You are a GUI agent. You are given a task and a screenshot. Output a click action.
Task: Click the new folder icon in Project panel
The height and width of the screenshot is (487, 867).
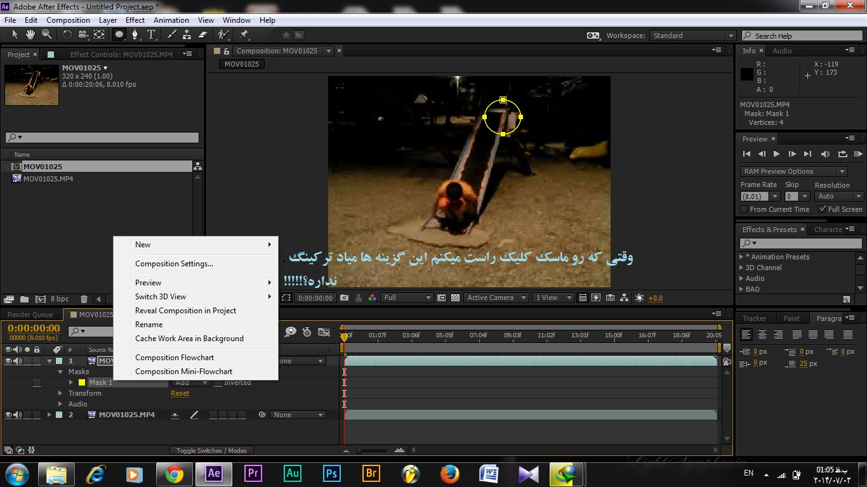[24, 299]
